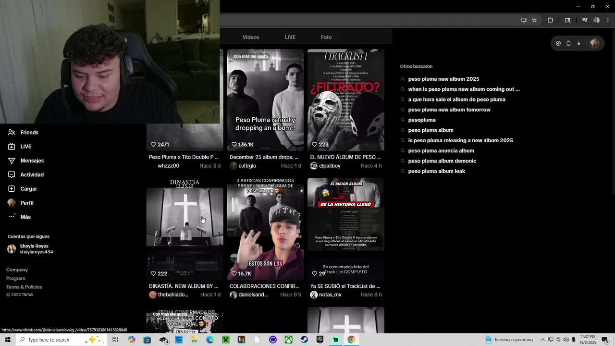Open Actividad notifications

click(x=26, y=175)
